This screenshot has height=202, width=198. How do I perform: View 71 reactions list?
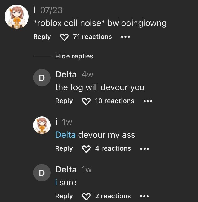93,37
